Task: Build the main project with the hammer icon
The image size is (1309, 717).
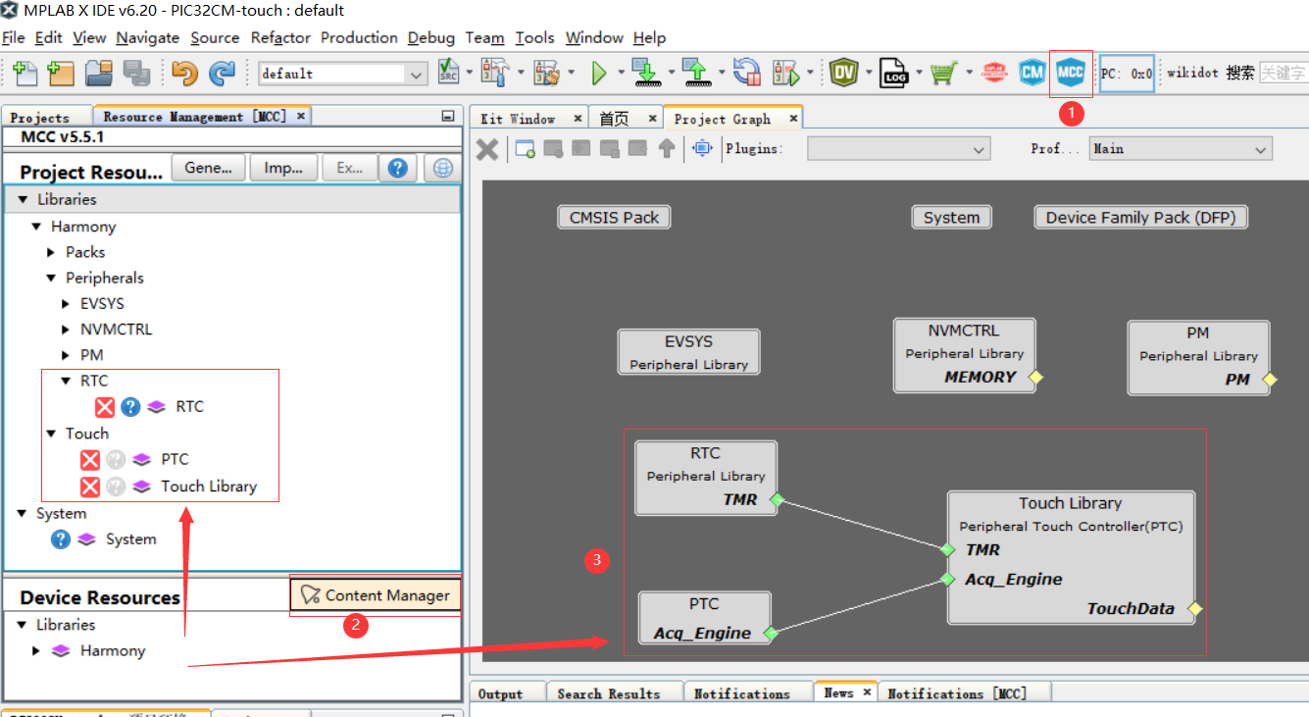Action: pos(495,73)
